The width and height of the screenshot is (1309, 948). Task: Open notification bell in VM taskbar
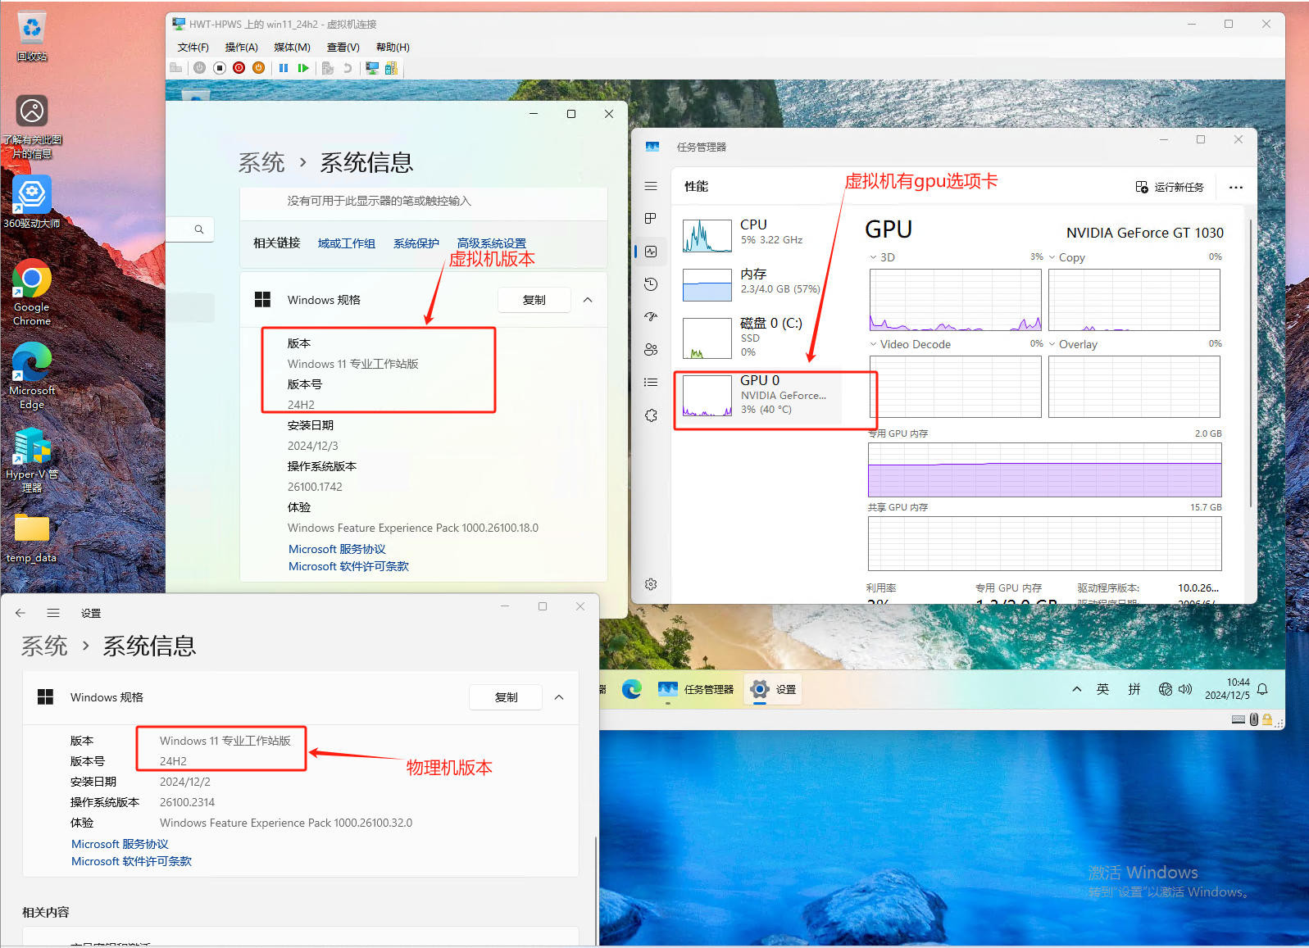[x=1263, y=689]
